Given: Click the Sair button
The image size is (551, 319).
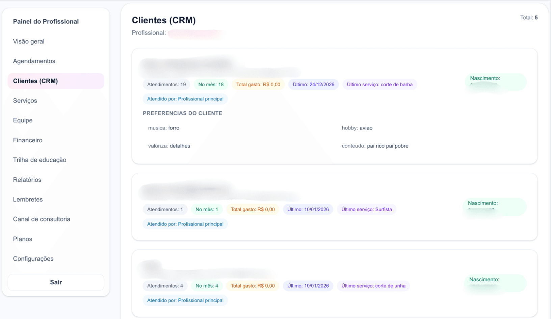Looking at the screenshot, I should (55, 282).
